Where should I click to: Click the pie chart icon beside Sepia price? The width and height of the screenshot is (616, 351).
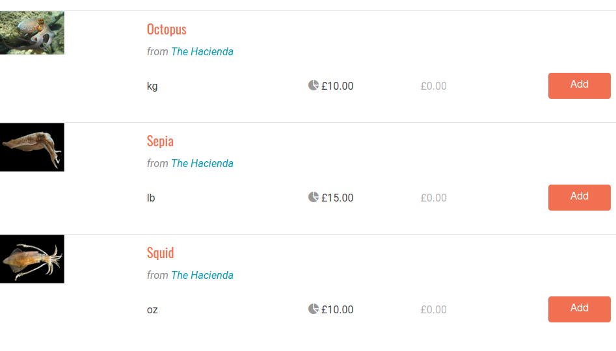click(x=314, y=197)
